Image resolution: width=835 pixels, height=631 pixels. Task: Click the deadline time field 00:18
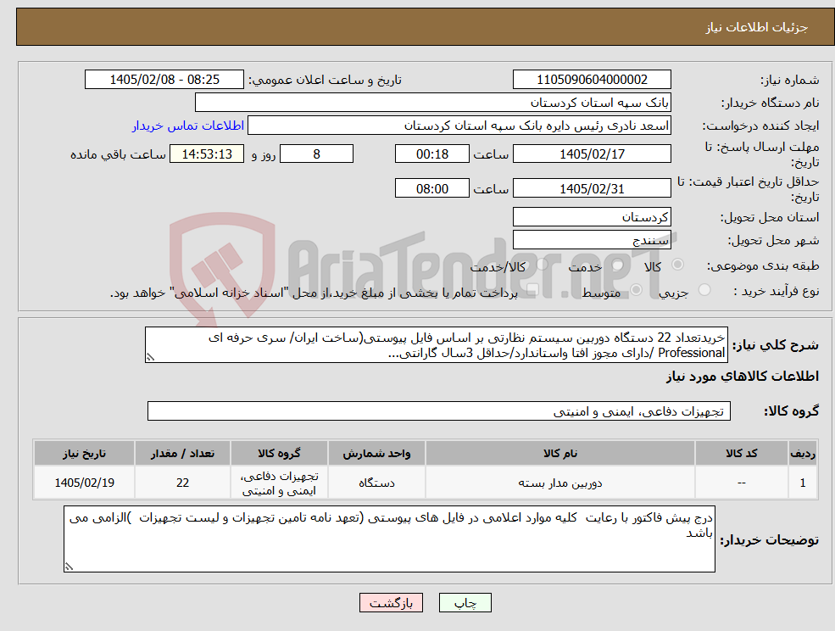[x=431, y=154]
